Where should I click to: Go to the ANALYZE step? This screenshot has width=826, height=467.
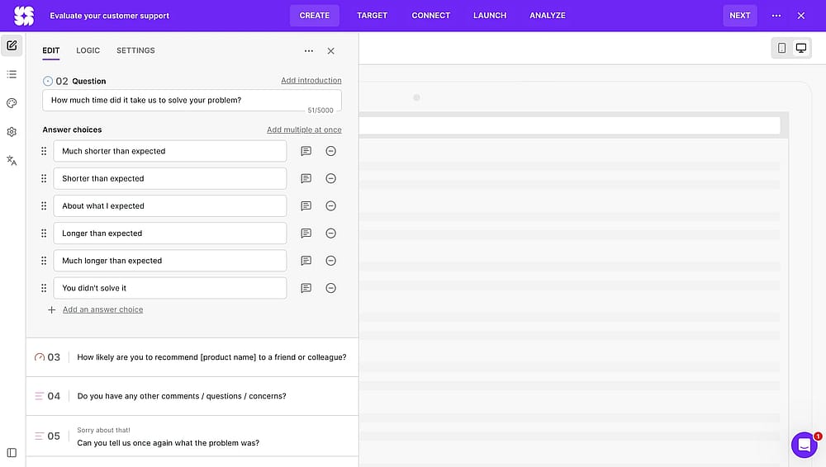pos(548,16)
